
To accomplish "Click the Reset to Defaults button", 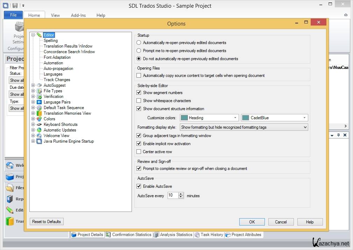I will (x=47, y=222).
